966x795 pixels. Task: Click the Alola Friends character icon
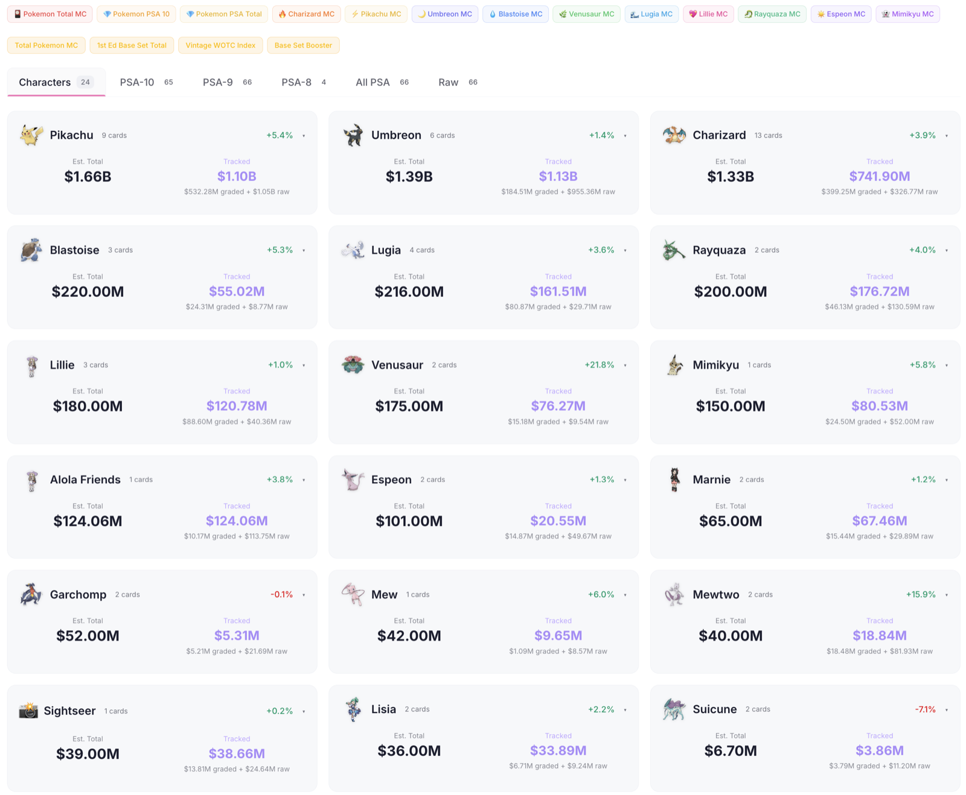click(x=31, y=480)
